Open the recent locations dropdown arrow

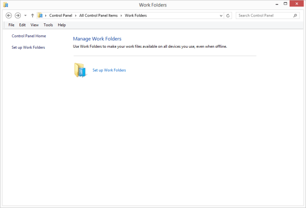pyautogui.click(x=25, y=15)
